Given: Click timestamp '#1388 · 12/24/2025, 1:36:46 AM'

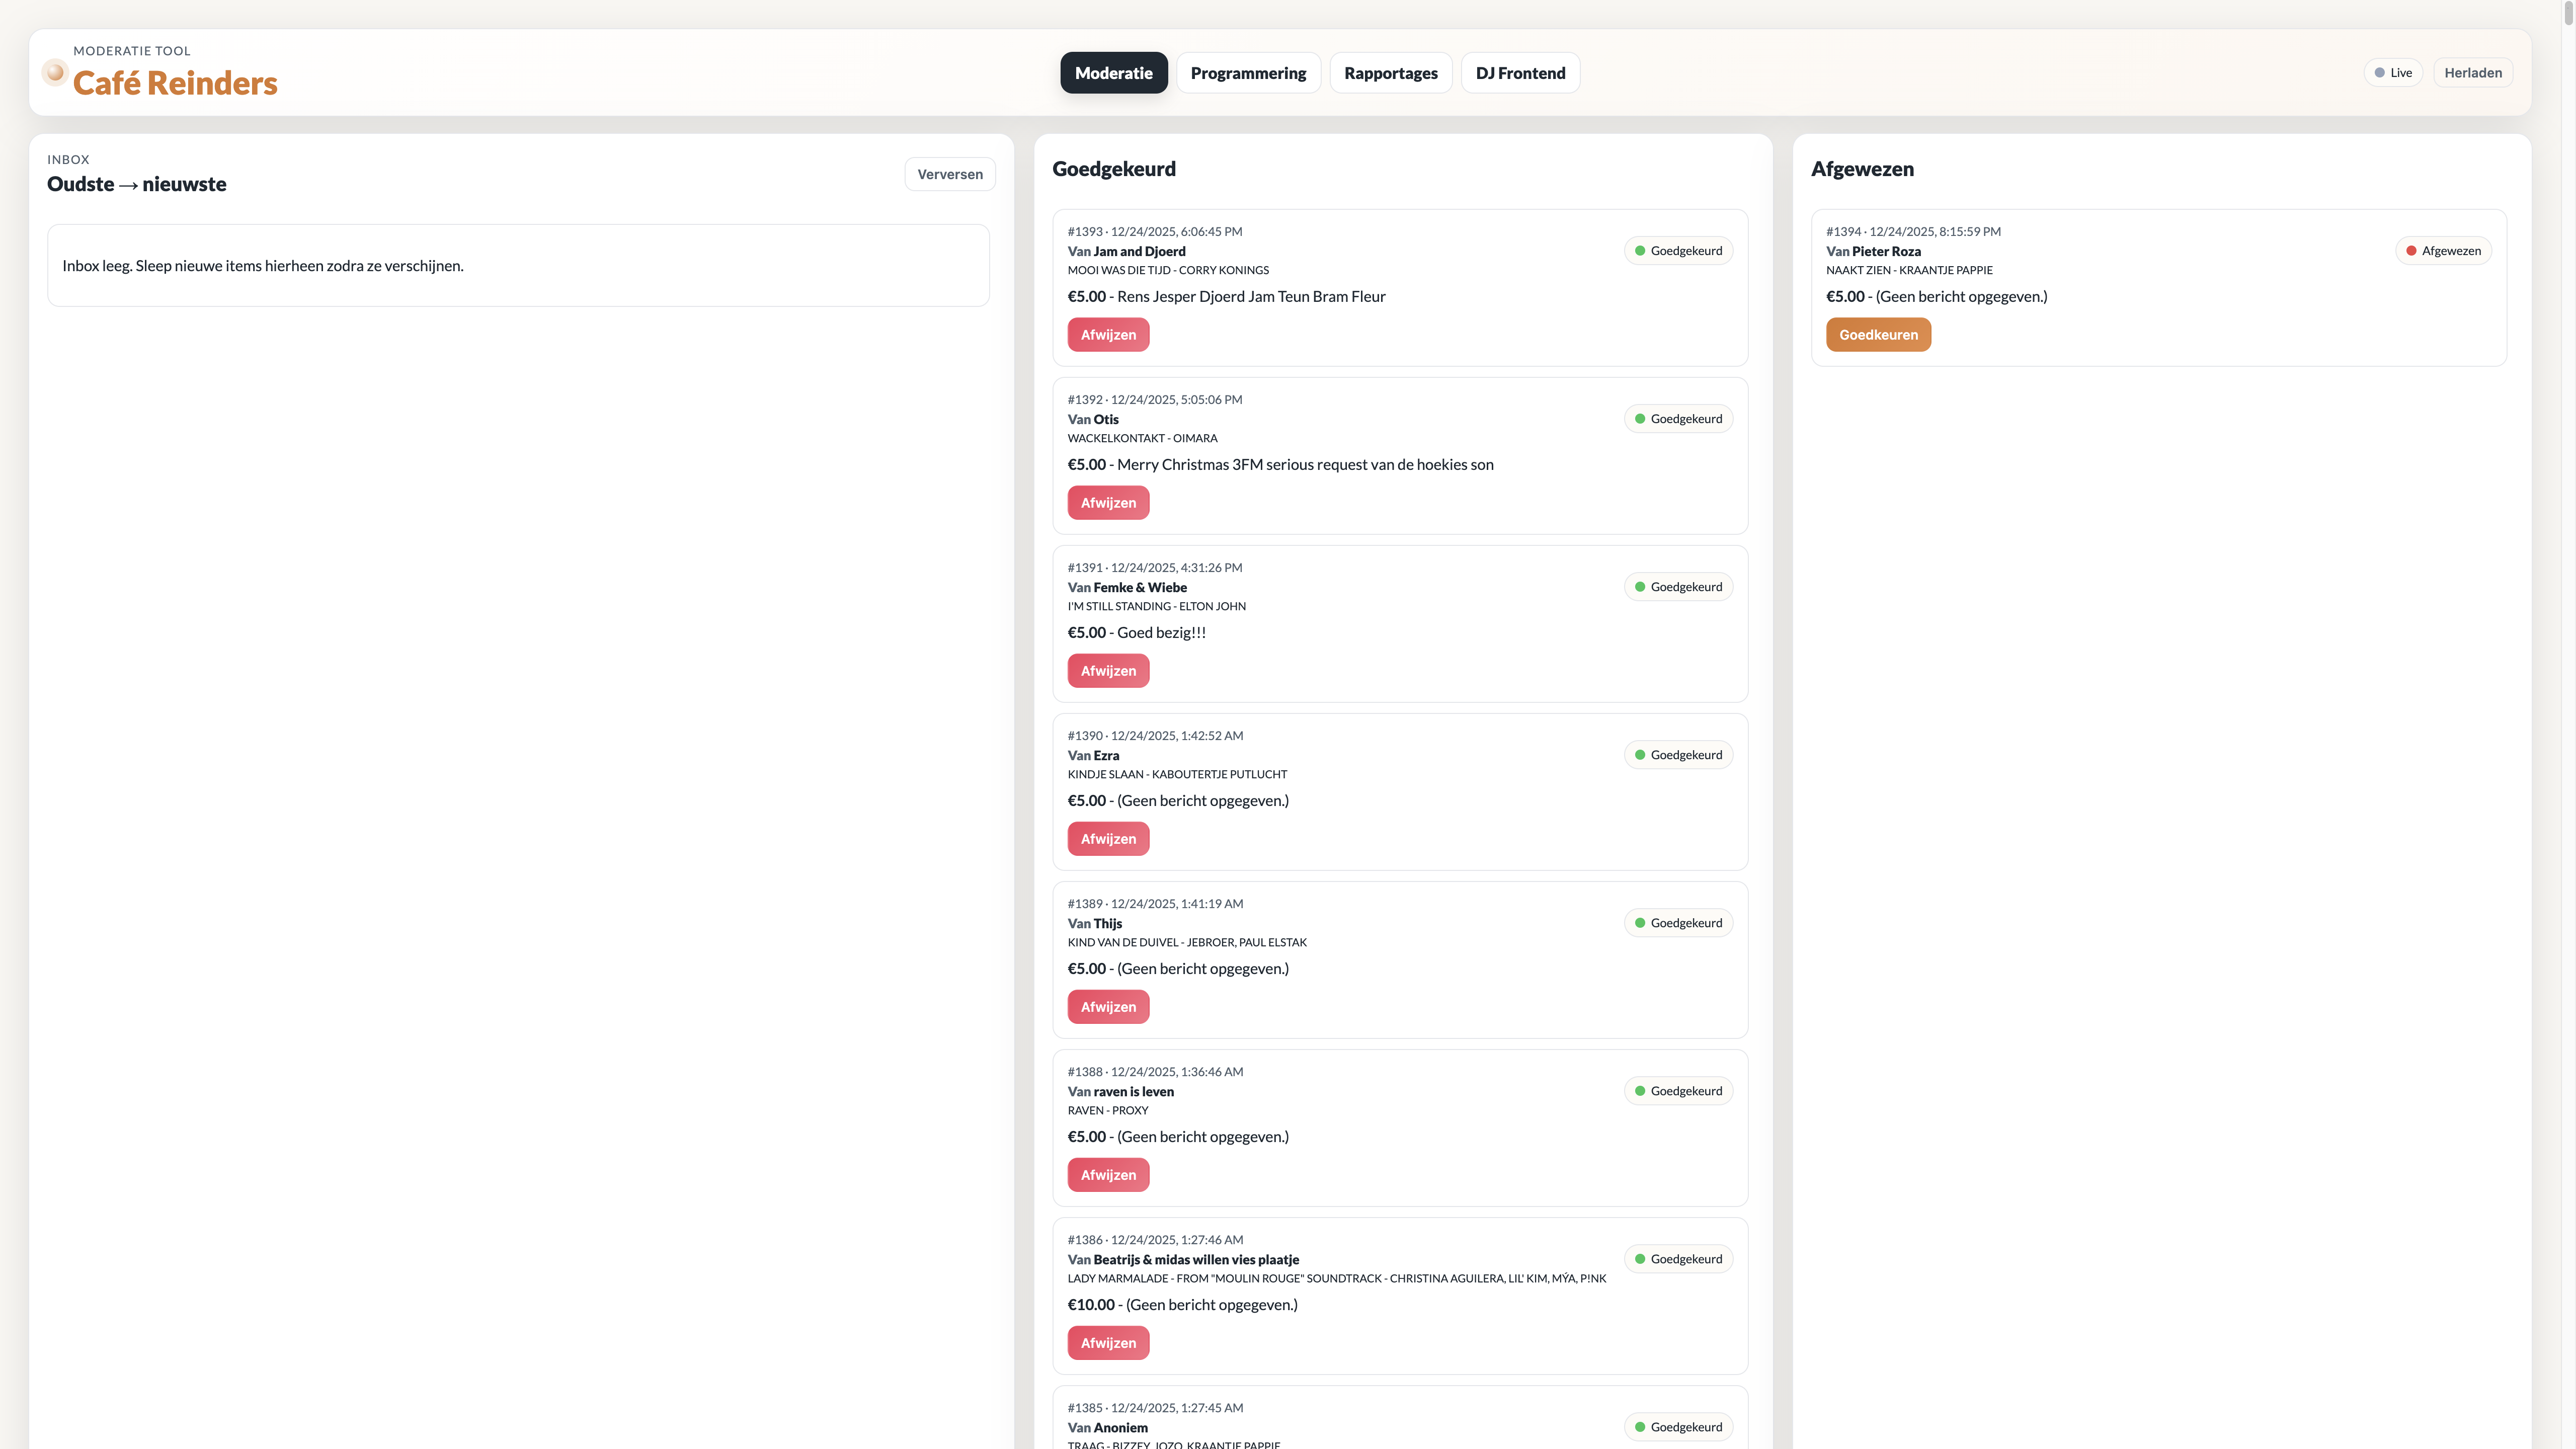Looking at the screenshot, I should (x=1155, y=1071).
